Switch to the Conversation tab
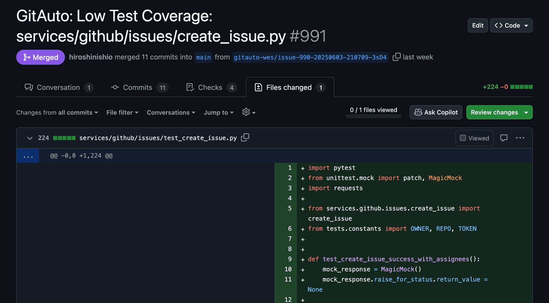549x303 pixels. tap(59, 87)
